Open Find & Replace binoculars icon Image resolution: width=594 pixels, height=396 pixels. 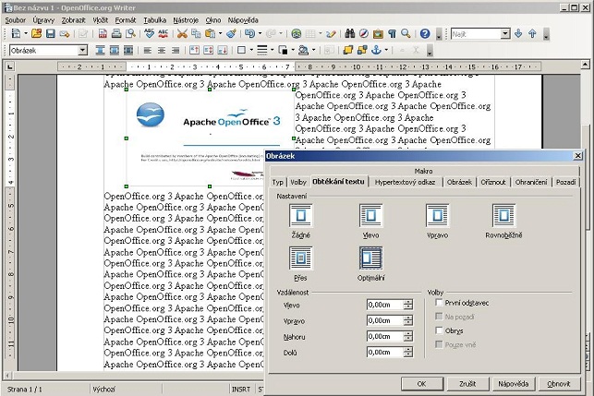tap(350, 34)
